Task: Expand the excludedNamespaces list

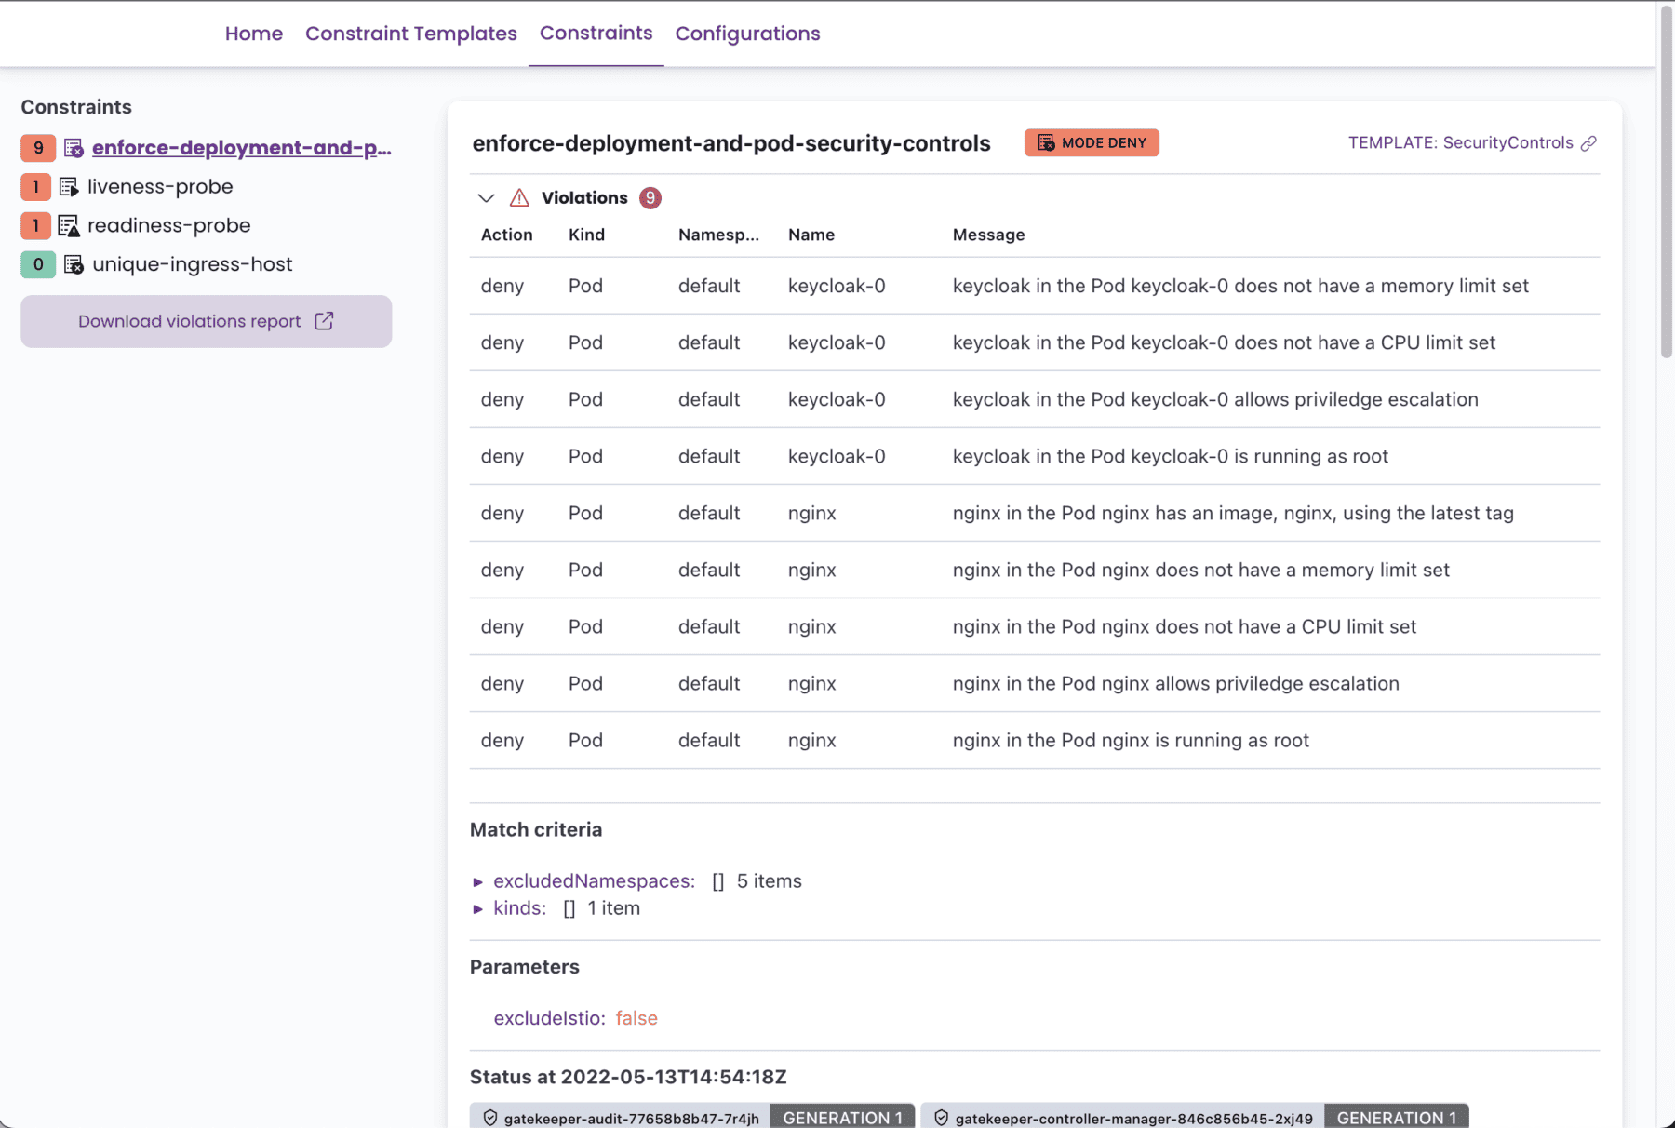Action: 478,880
